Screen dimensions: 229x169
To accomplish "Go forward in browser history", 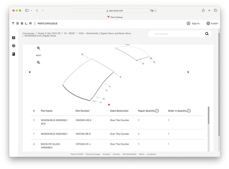I will click(x=43, y=10).
